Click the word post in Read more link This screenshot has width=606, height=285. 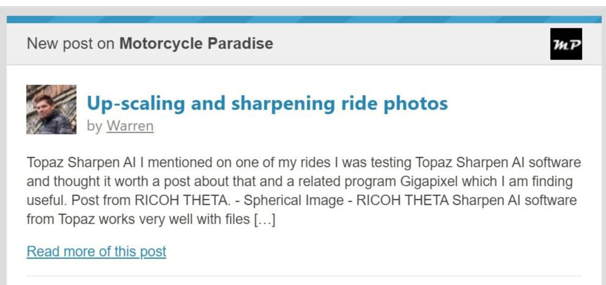coord(153,251)
